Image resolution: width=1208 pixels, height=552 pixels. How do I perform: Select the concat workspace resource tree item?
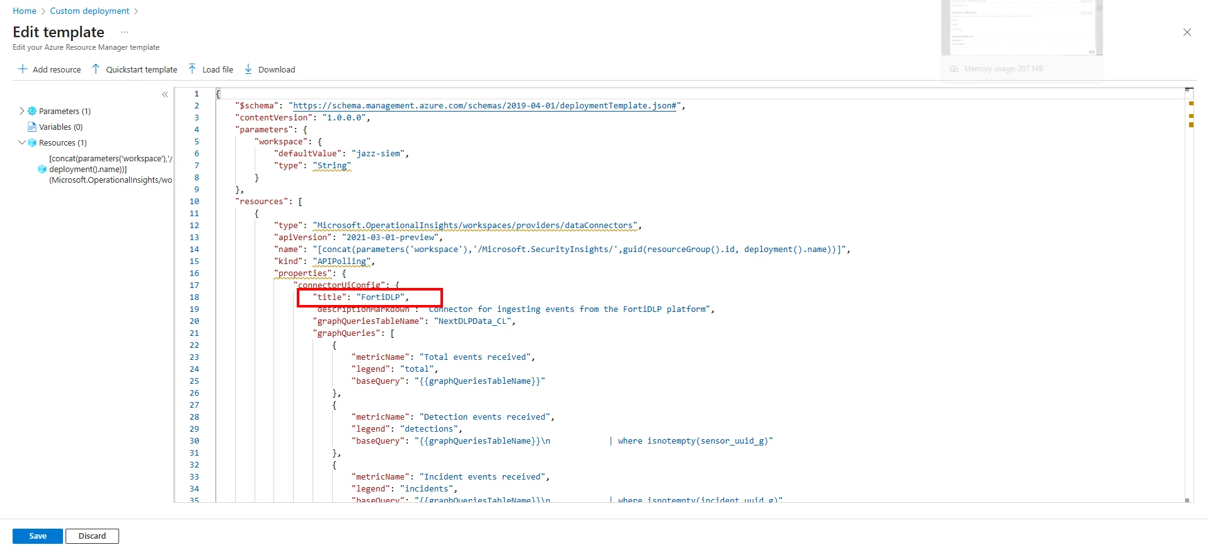click(x=110, y=169)
